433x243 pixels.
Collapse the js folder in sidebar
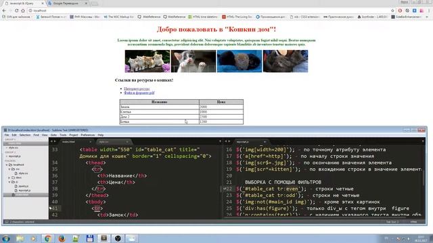[x=9, y=182]
